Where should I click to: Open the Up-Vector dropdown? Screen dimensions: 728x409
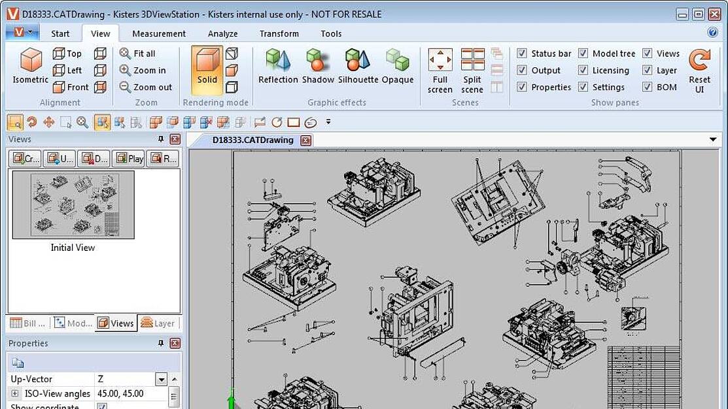[161, 379]
